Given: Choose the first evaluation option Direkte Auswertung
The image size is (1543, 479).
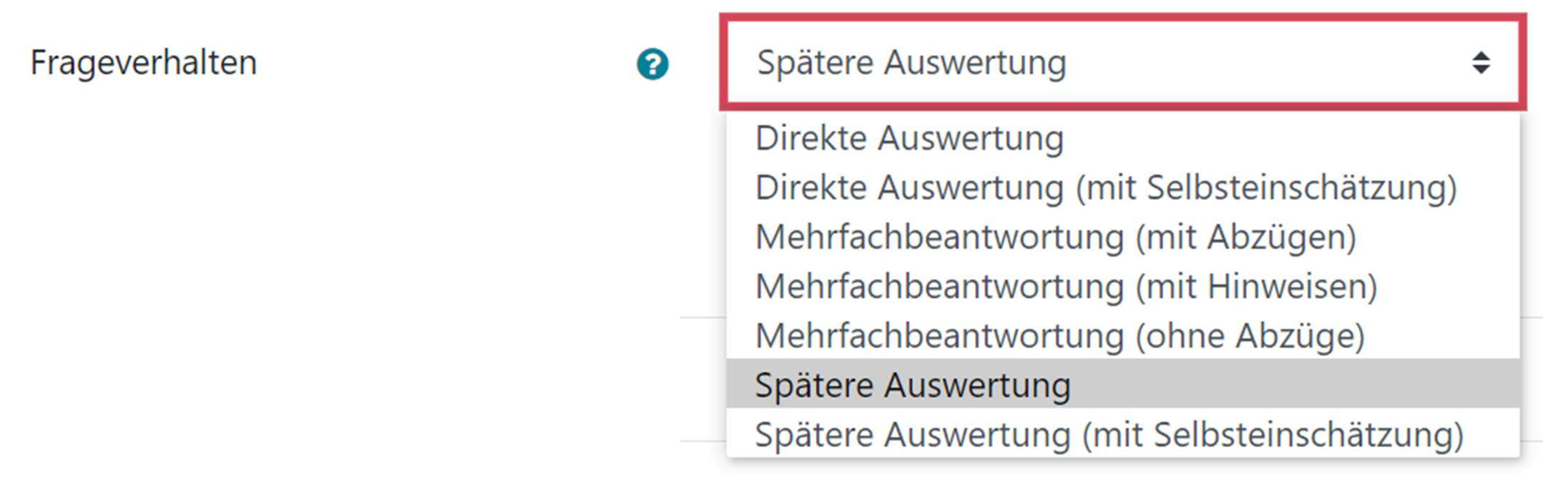Looking at the screenshot, I should 910,137.
